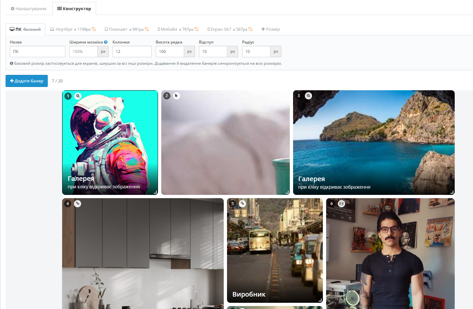Click the unlink icon on Мобайл tab
The width and height of the screenshot is (473, 309).
196,29
